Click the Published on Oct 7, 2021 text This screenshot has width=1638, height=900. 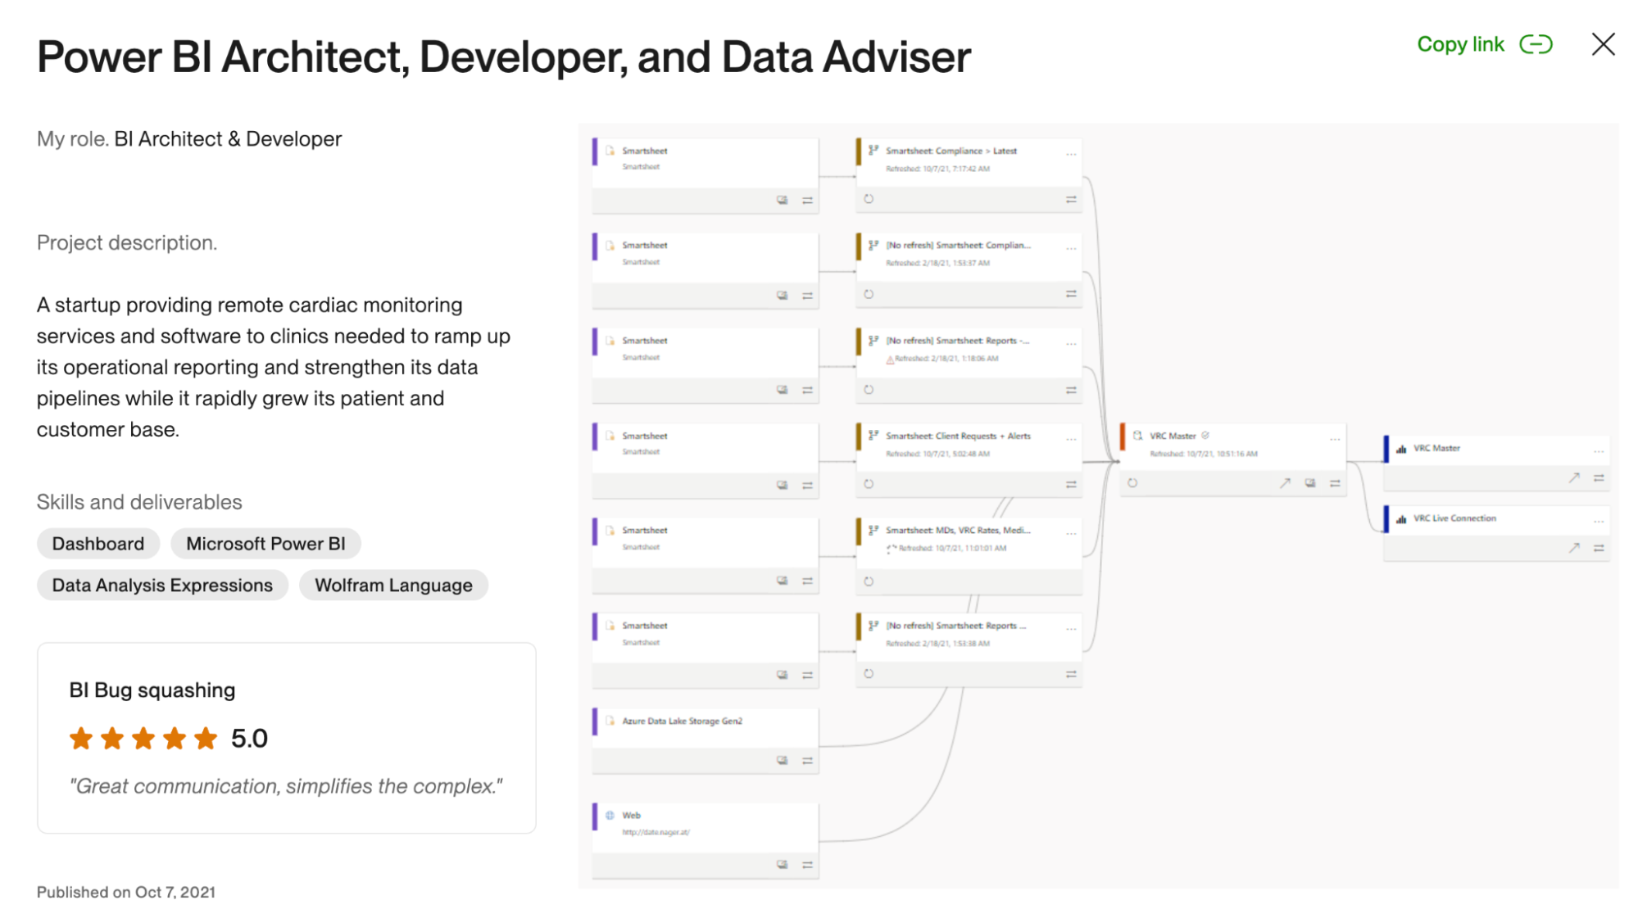point(126,891)
